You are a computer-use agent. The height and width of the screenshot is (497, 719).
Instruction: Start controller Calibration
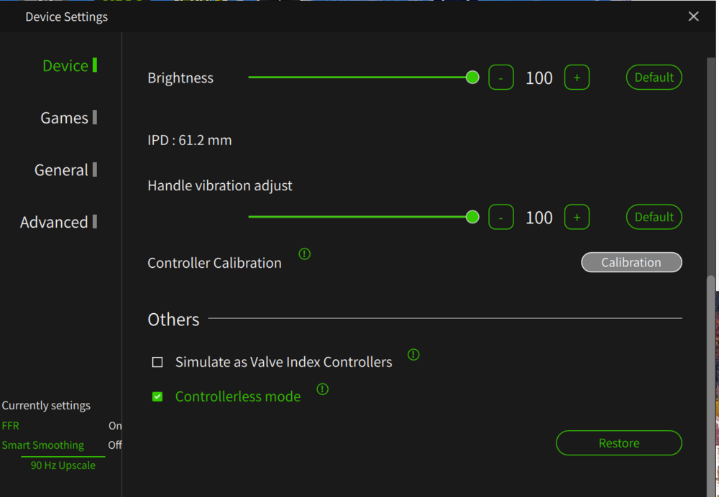tap(631, 263)
